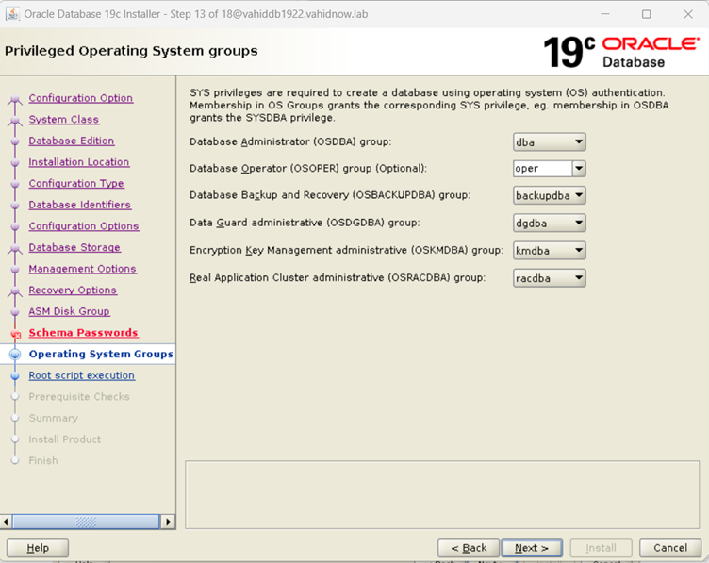Image resolution: width=709 pixels, height=563 pixels.
Task: Click the Back button
Action: pos(469,548)
